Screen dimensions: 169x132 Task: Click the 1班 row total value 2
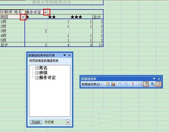(102, 22)
